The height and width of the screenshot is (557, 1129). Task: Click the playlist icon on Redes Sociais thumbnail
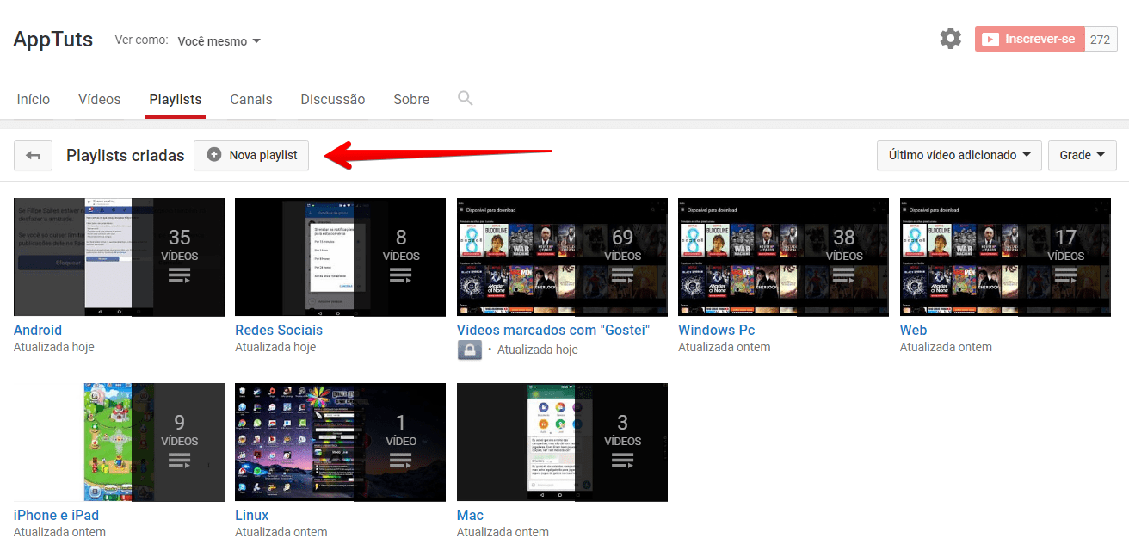pyautogui.click(x=401, y=275)
